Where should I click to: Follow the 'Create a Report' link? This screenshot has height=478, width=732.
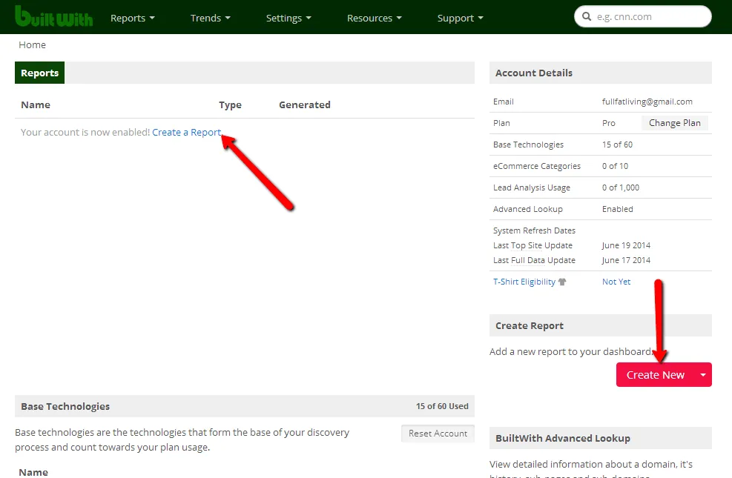pos(186,132)
